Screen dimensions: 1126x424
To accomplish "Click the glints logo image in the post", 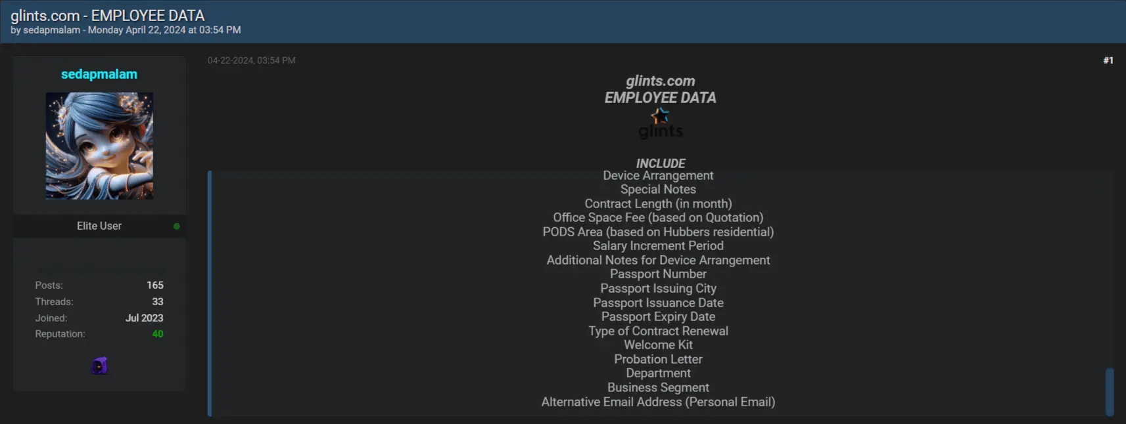I will (x=660, y=123).
